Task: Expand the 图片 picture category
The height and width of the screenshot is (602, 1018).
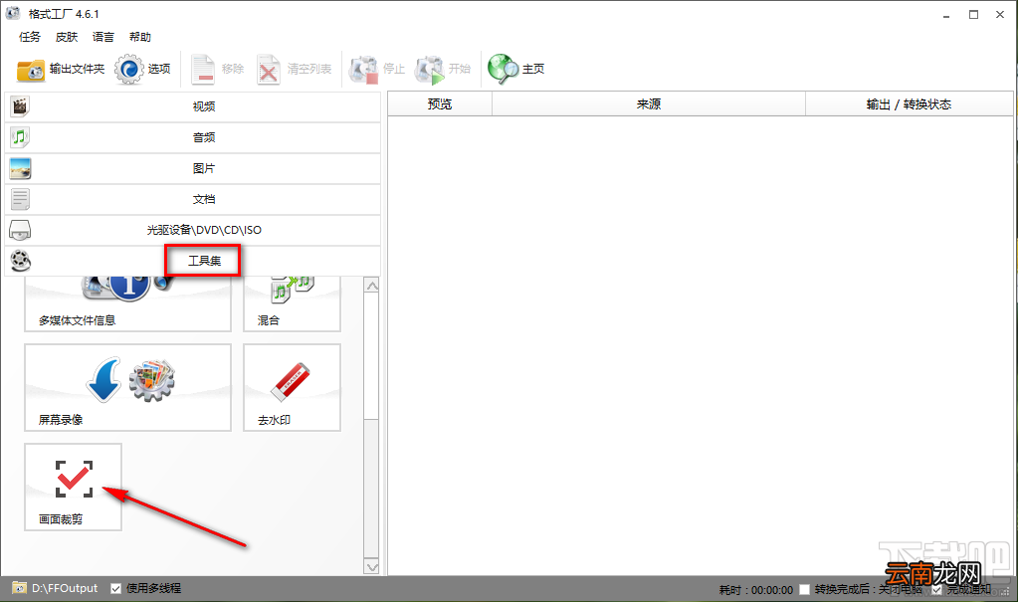Action: (x=193, y=168)
